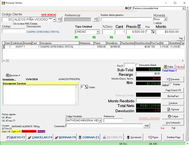
Task: Click the Itbis cell 1,710.00 in grid
Action: tap(164, 47)
